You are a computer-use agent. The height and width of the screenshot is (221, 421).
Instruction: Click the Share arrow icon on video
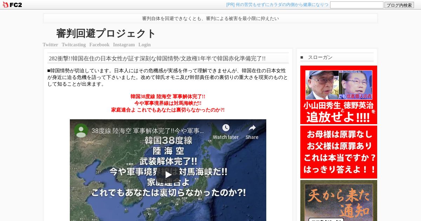252,128
